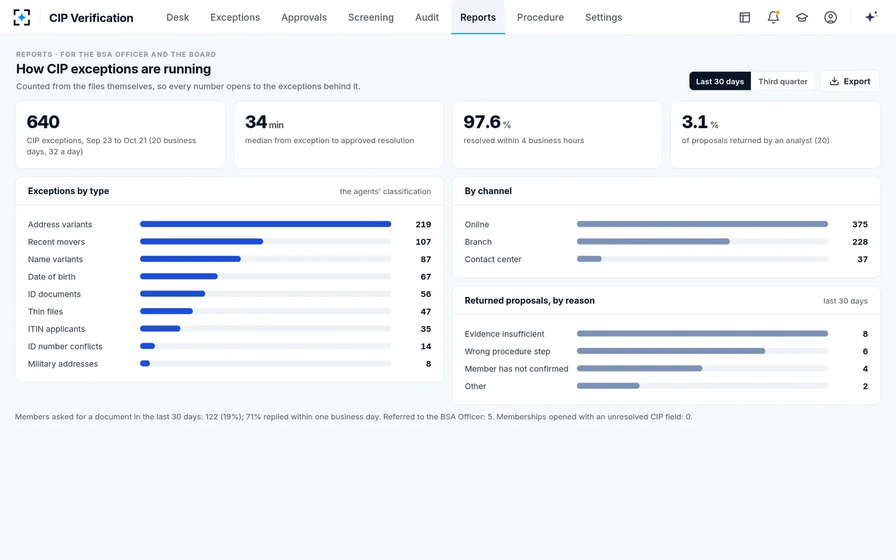This screenshot has width=896, height=560.
Task: Switch range to Third quarter
Action: coord(783,82)
